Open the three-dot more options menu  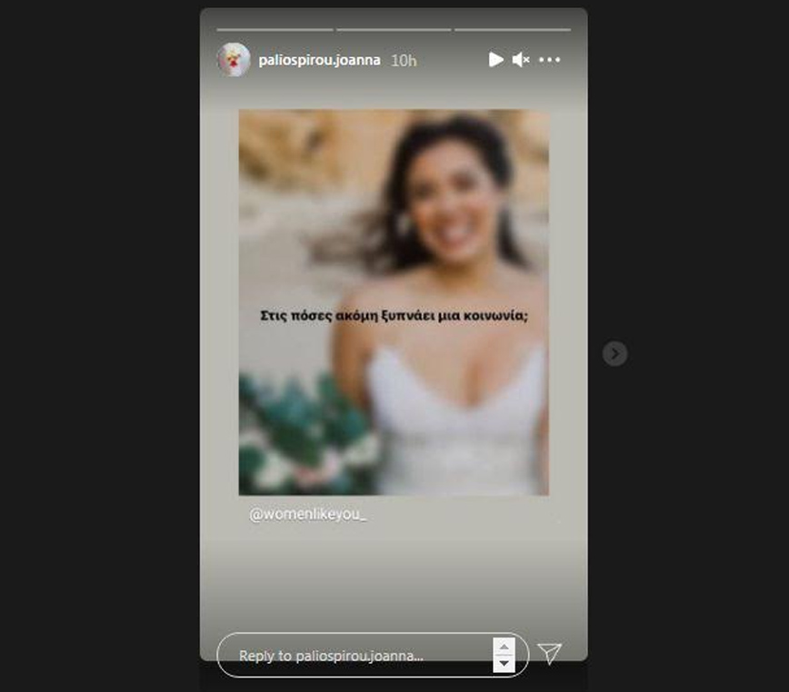(550, 60)
